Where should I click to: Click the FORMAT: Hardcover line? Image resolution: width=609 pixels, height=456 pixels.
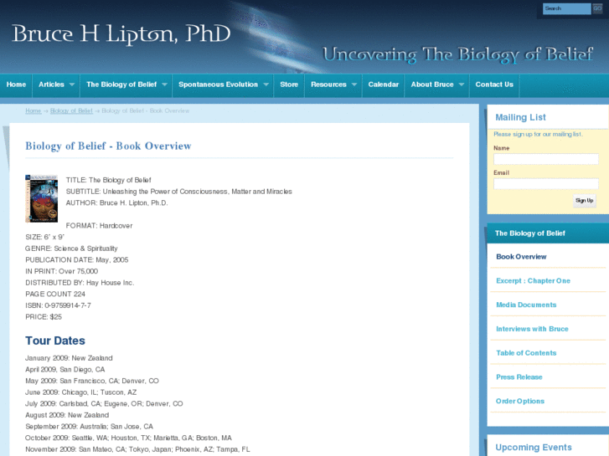99,226
